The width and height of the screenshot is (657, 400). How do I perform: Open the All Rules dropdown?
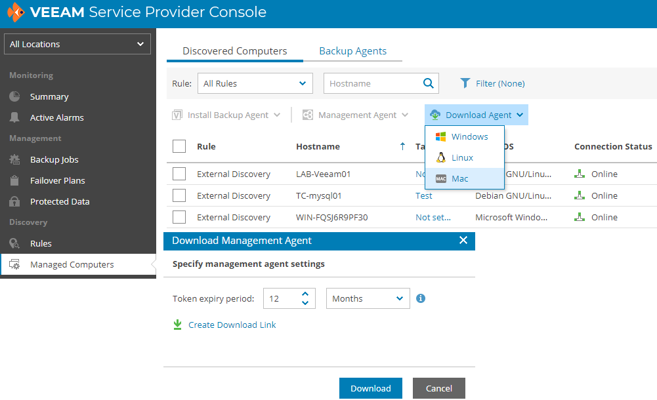point(255,83)
